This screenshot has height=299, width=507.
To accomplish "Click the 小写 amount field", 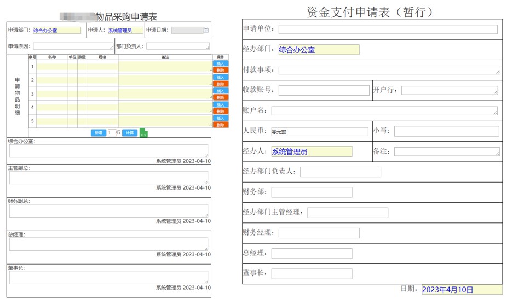I will (447, 131).
